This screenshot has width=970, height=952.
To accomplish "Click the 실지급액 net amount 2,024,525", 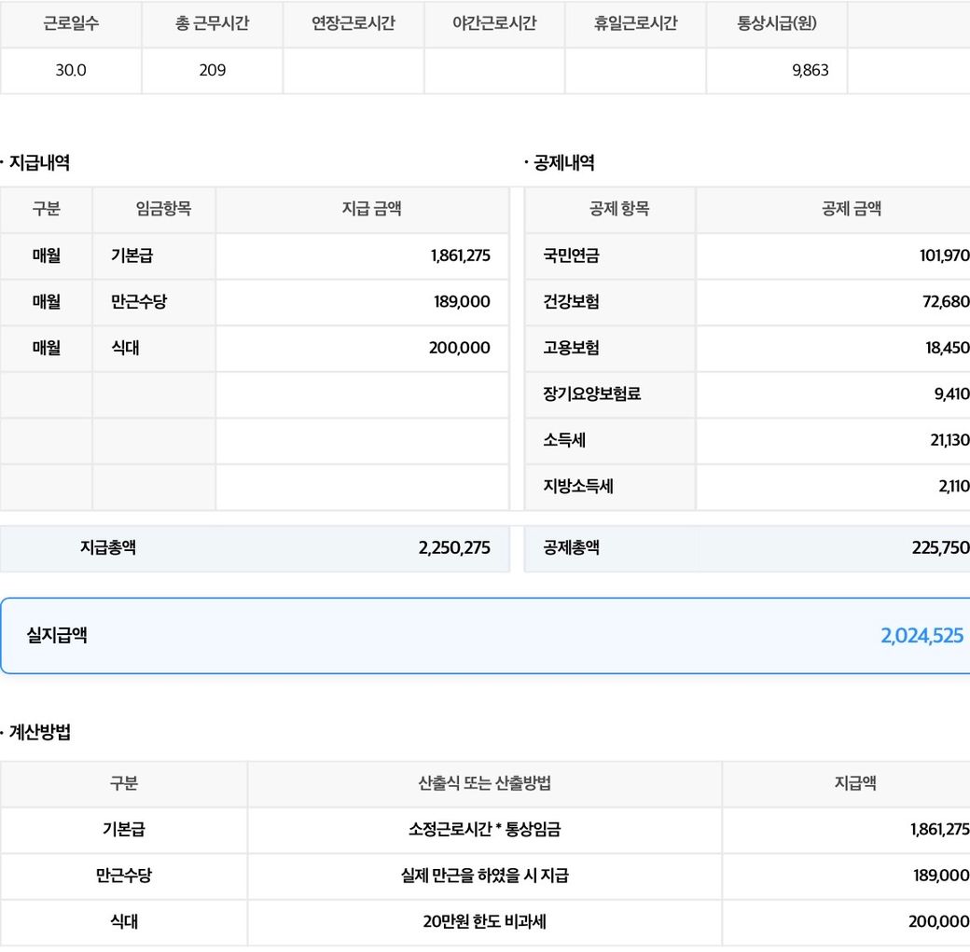I will coord(921,637).
